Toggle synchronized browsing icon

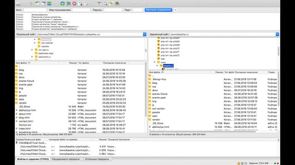(x=111, y=4)
